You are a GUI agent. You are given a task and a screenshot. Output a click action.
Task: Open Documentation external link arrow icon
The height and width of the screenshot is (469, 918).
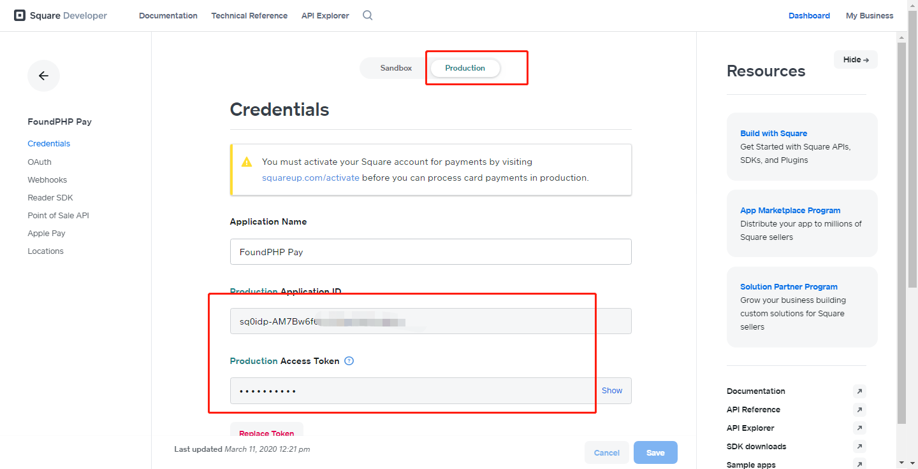tap(859, 391)
